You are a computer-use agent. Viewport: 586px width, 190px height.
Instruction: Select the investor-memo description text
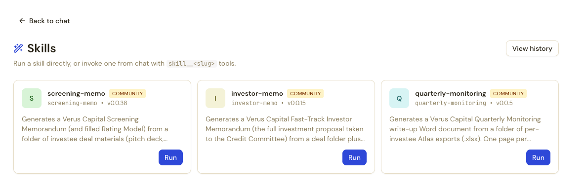coord(285,129)
